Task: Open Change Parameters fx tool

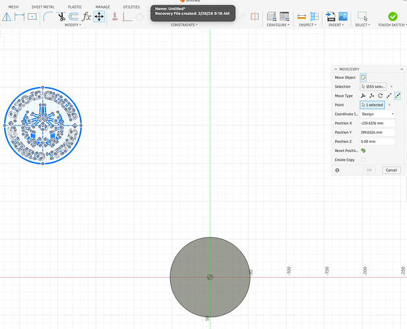Action: (x=86, y=17)
